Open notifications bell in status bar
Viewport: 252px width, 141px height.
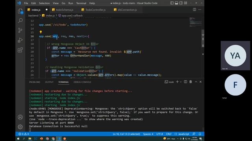(200, 134)
